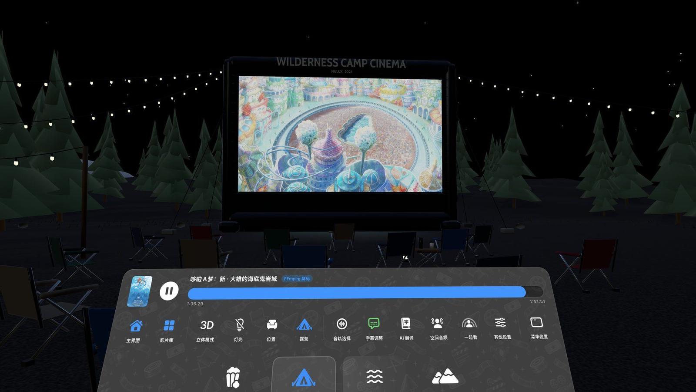The height and width of the screenshot is (392, 696).
Task: Click the movie title 哆啦A梦 text
Action: [233, 279]
